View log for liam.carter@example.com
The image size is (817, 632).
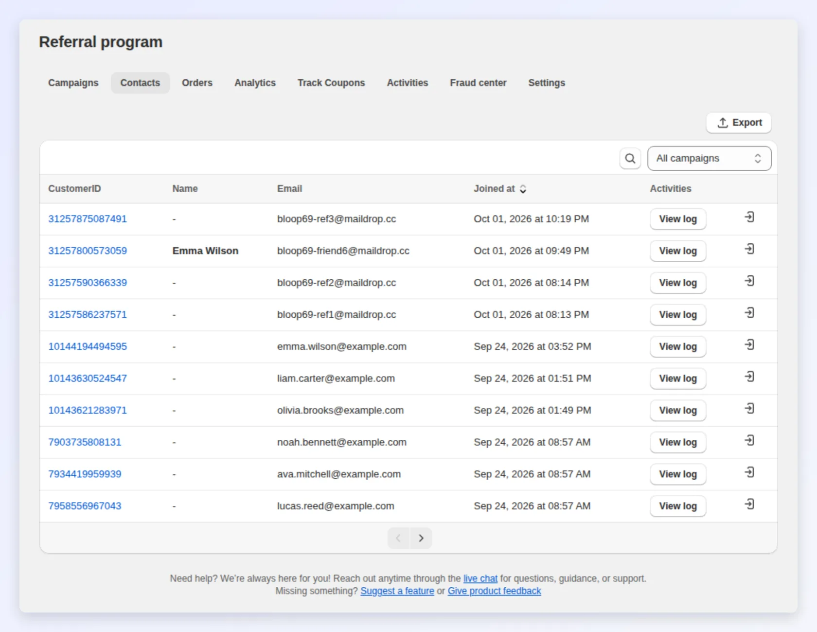678,379
